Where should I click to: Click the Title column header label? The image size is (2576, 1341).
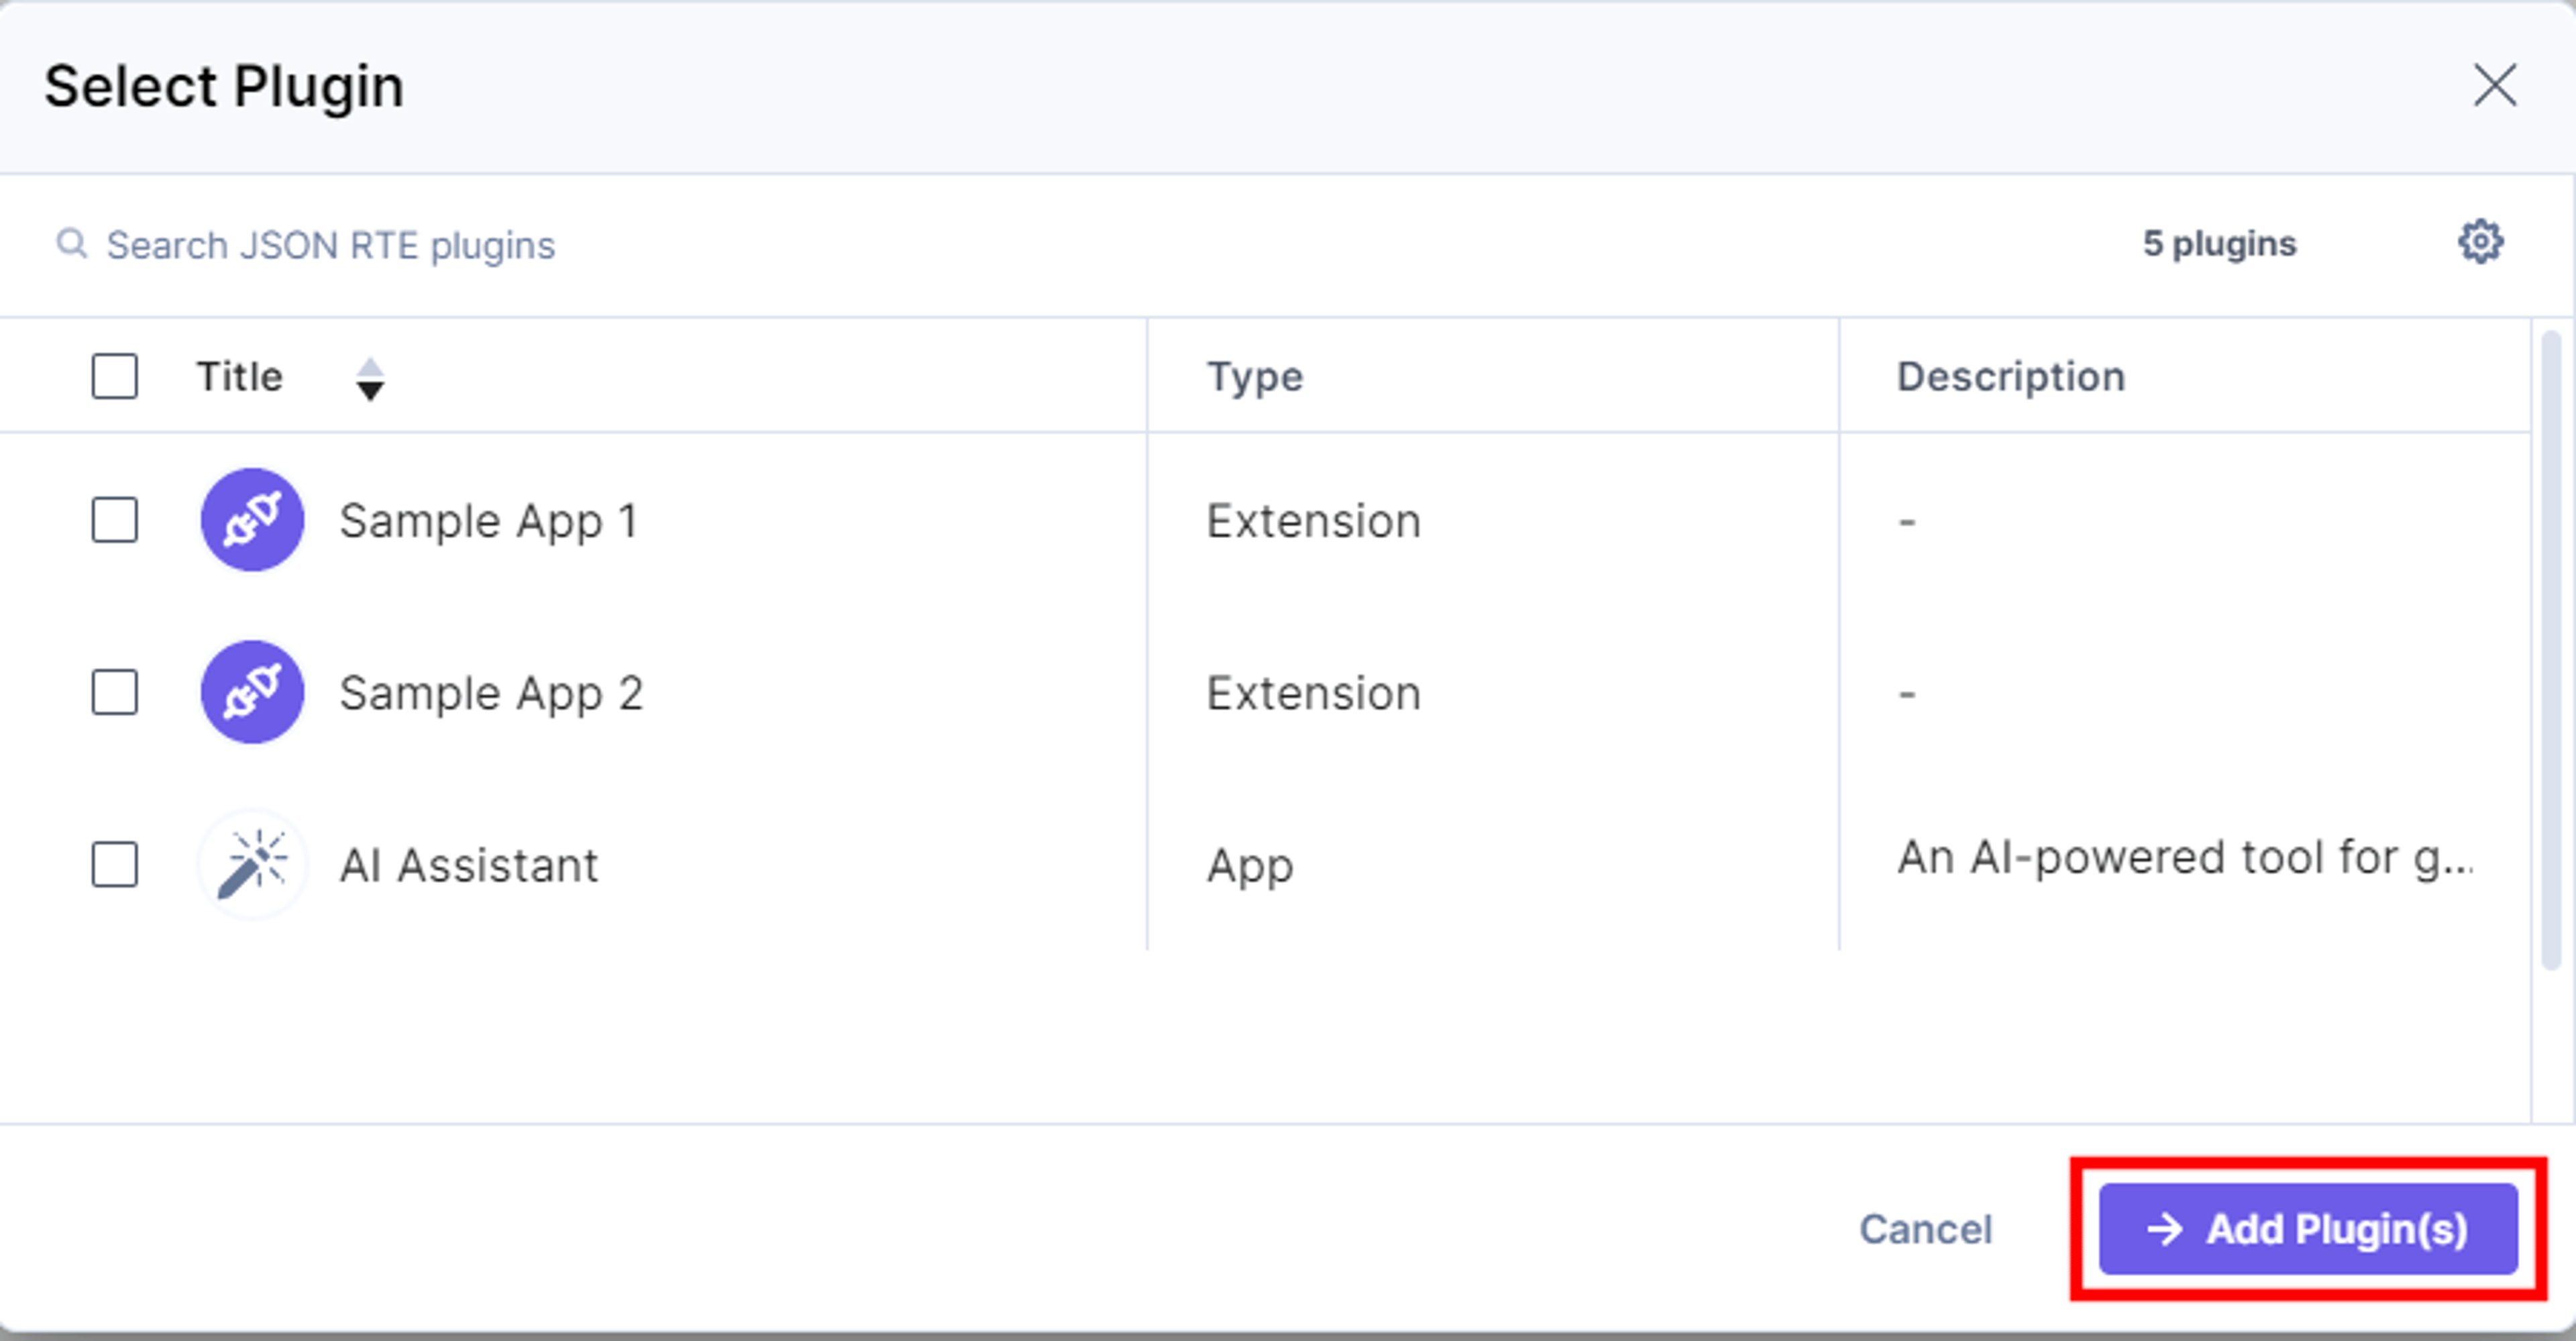pos(239,376)
